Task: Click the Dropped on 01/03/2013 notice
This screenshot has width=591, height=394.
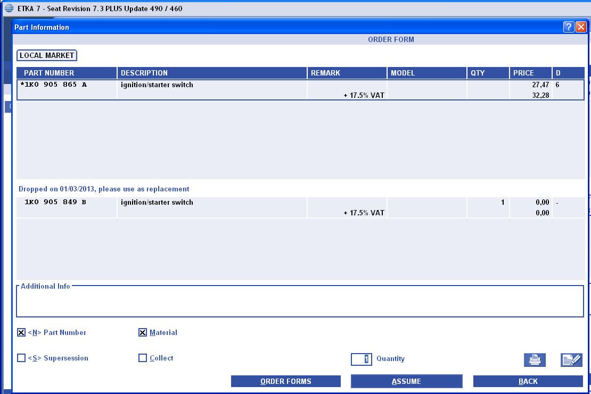Action: pos(104,189)
